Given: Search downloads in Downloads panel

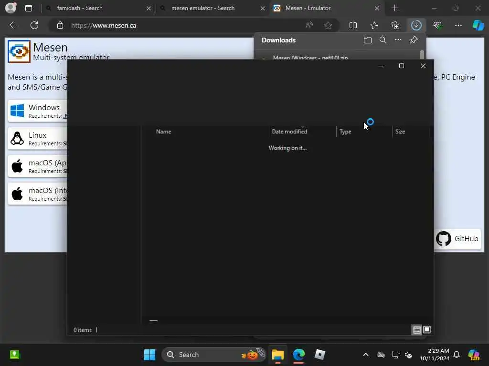Looking at the screenshot, I should pyautogui.click(x=383, y=40).
